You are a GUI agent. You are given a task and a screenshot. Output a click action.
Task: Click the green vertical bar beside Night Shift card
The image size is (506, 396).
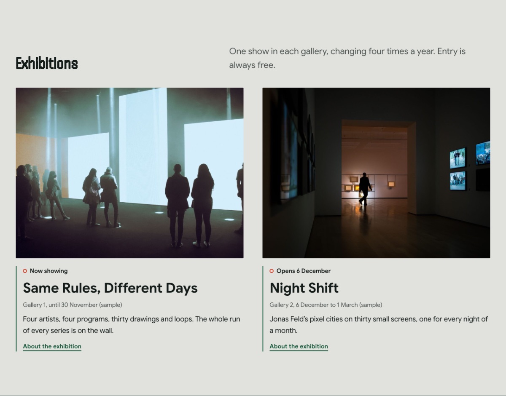(263, 309)
